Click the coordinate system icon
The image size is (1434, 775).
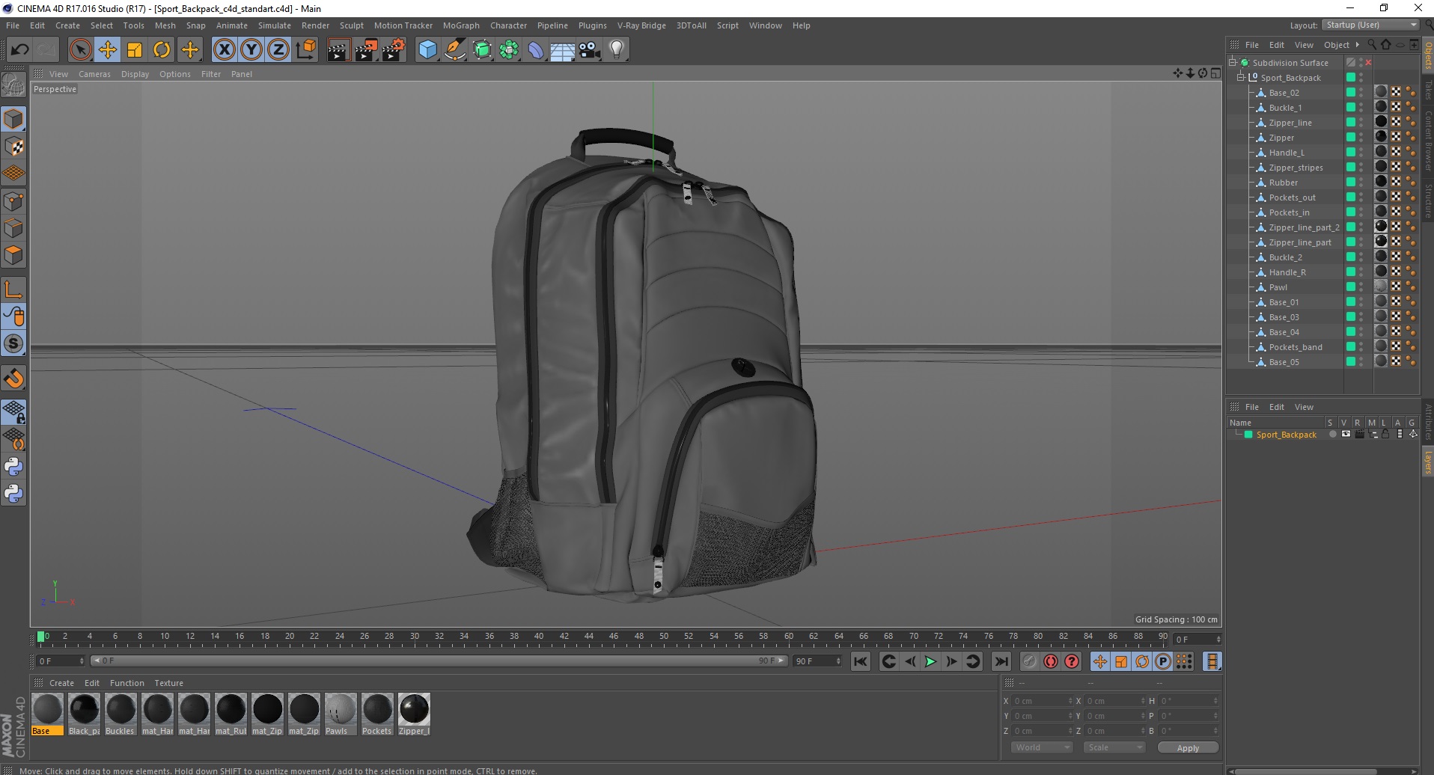[x=305, y=50]
